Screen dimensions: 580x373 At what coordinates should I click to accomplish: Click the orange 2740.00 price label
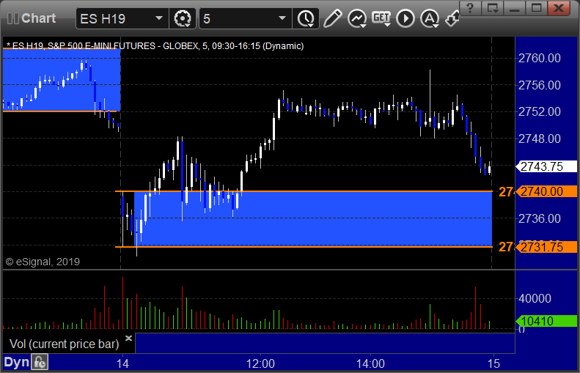pos(547,191)
